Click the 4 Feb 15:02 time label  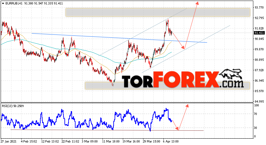[x=29, y=142]
